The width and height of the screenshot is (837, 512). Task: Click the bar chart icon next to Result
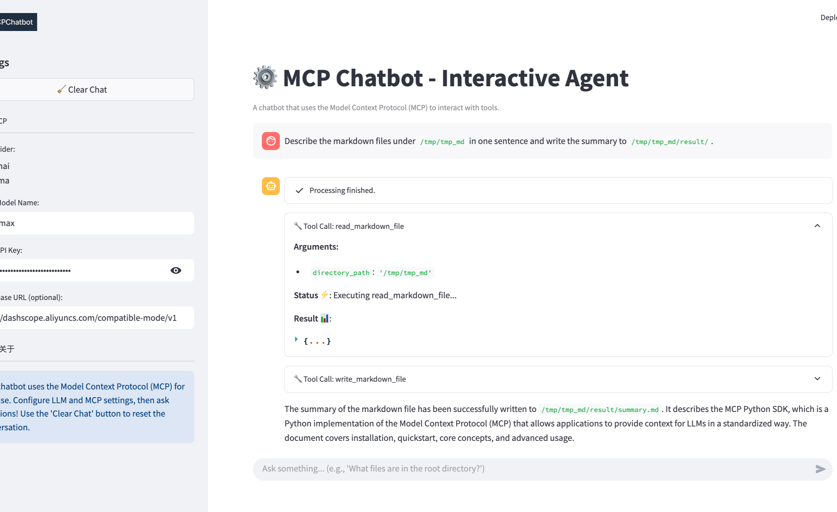(326, 318)
